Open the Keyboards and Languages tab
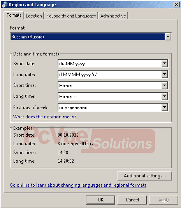 71,16
